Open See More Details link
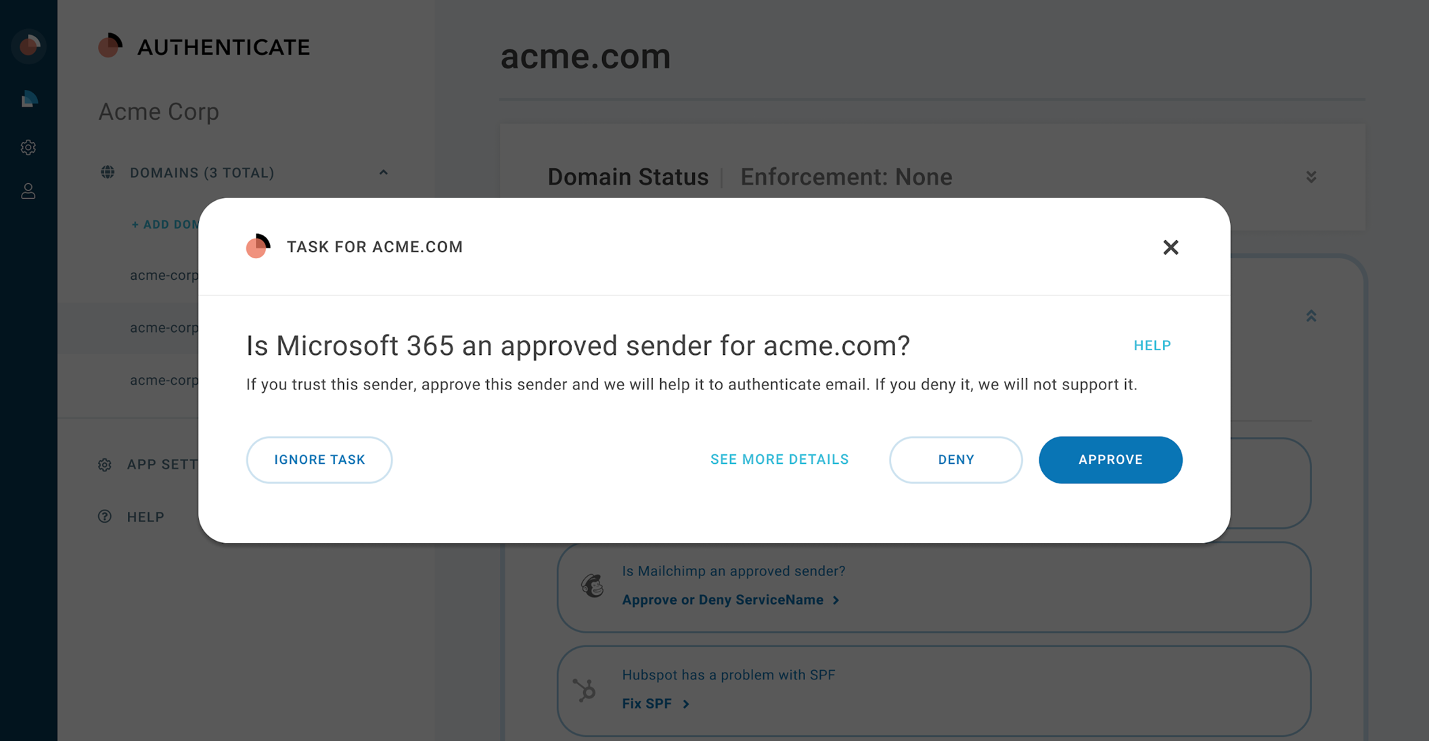Image resolution: width=1429 pixels, height=741 pixels. point(779,460)
